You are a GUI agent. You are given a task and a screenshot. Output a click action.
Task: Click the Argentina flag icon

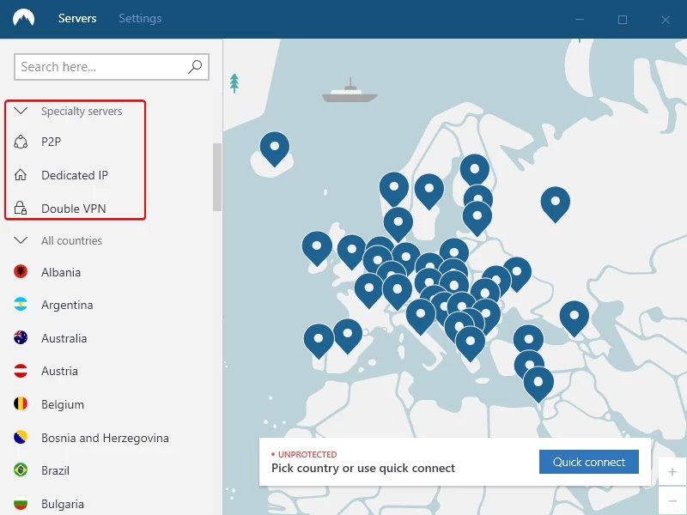click(x=21, y=305)
